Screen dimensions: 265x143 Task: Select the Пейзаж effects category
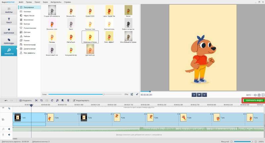pos(29,36)
